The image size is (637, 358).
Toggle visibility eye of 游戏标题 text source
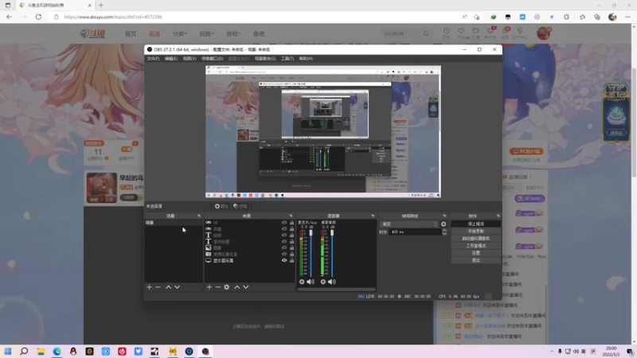click(x=284, y=242)
